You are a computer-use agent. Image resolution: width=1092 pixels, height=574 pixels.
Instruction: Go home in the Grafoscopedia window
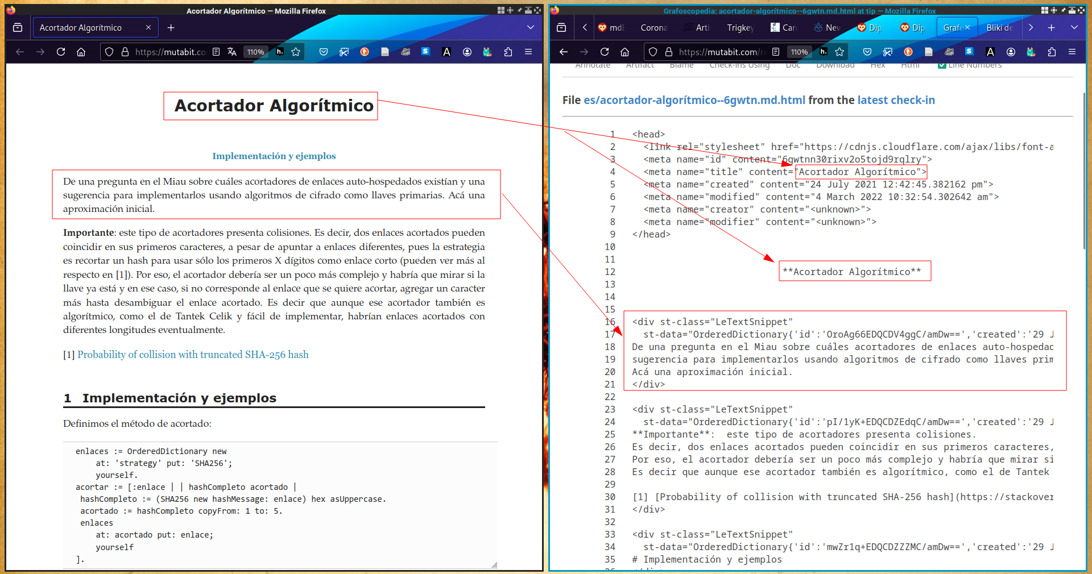[x=625, y=52]
